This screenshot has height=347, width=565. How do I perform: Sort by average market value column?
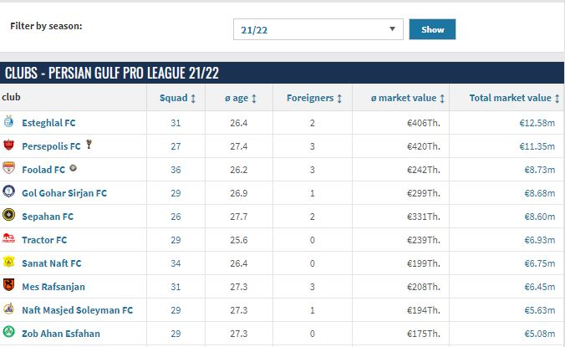tap(408, 98)
